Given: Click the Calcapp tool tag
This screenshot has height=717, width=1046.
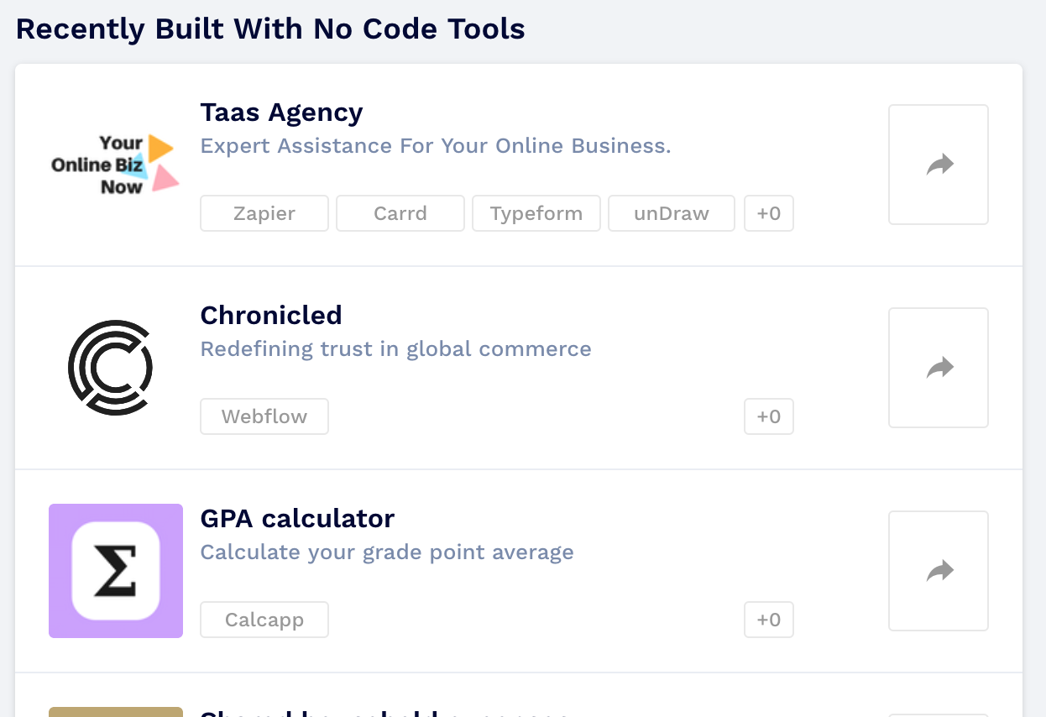Looking at the screenshot, I should pyautogui.click(x=264, y=620).
